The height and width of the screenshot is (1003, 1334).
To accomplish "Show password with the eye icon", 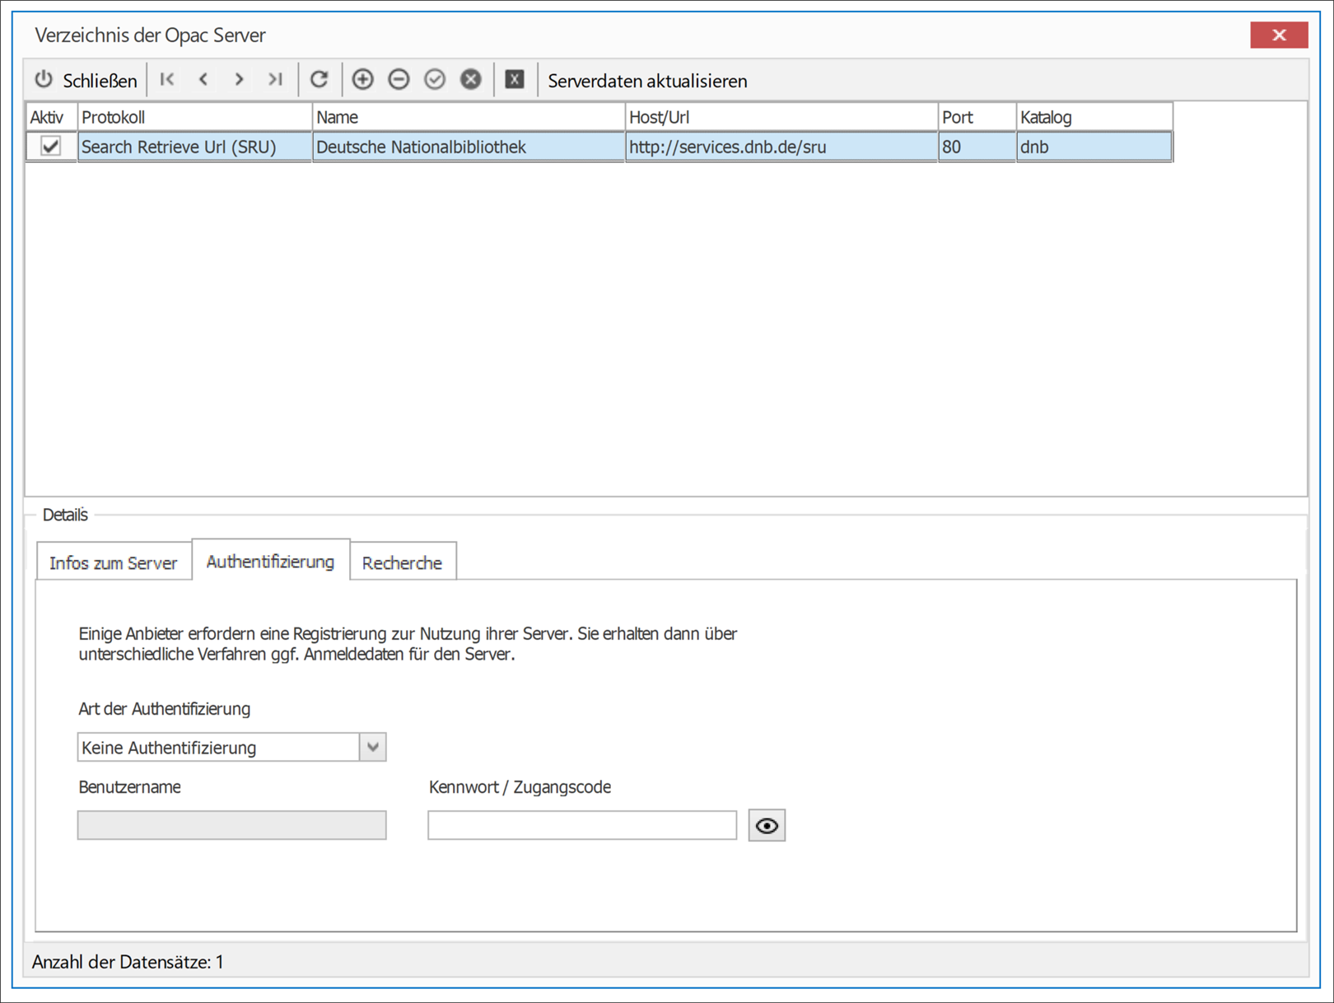I will click(767, 825).
